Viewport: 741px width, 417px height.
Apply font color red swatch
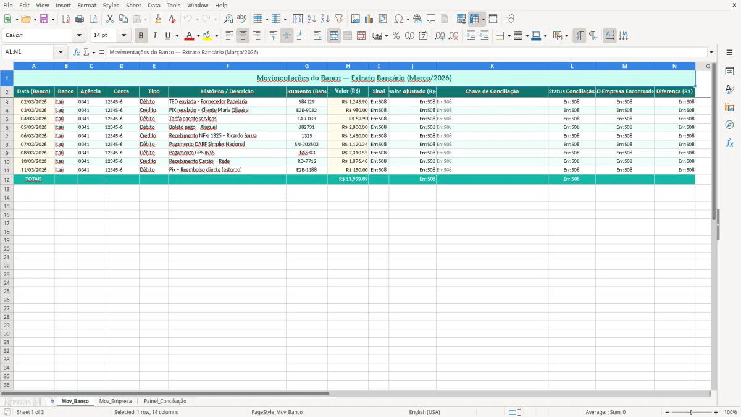[190, 36]
